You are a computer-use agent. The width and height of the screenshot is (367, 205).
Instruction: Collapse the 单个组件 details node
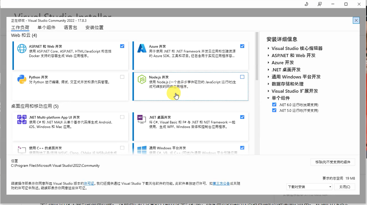268,98
